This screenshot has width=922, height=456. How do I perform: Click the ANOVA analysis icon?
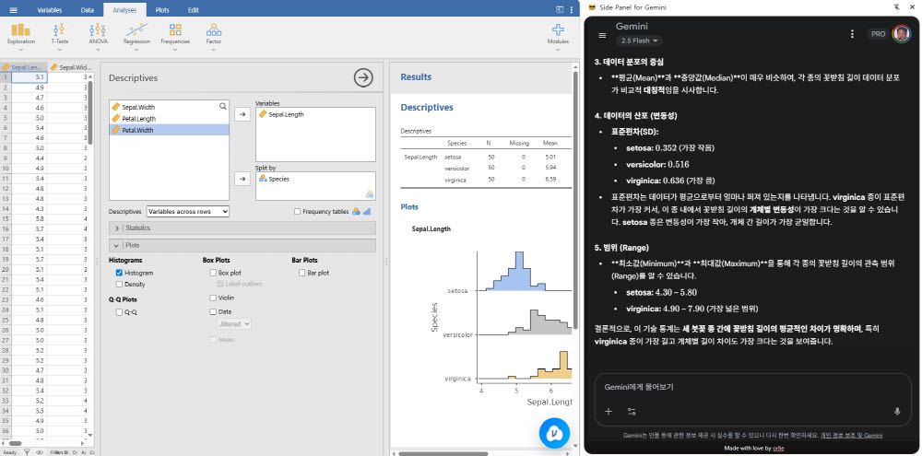[x=98, y=34]
